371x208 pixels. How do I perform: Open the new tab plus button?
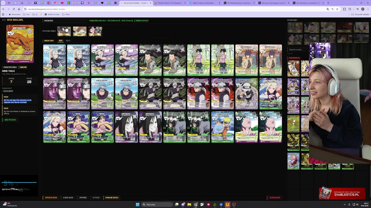(328, 3)
